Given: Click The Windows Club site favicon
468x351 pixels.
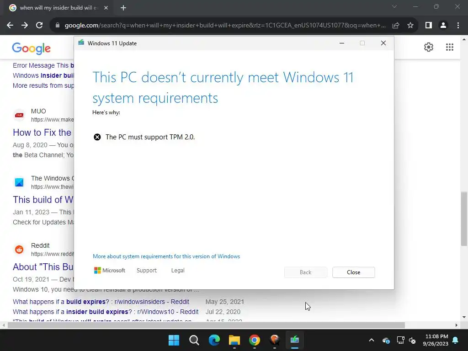Looking at the screenshot, I should click(x=19, y=182).
